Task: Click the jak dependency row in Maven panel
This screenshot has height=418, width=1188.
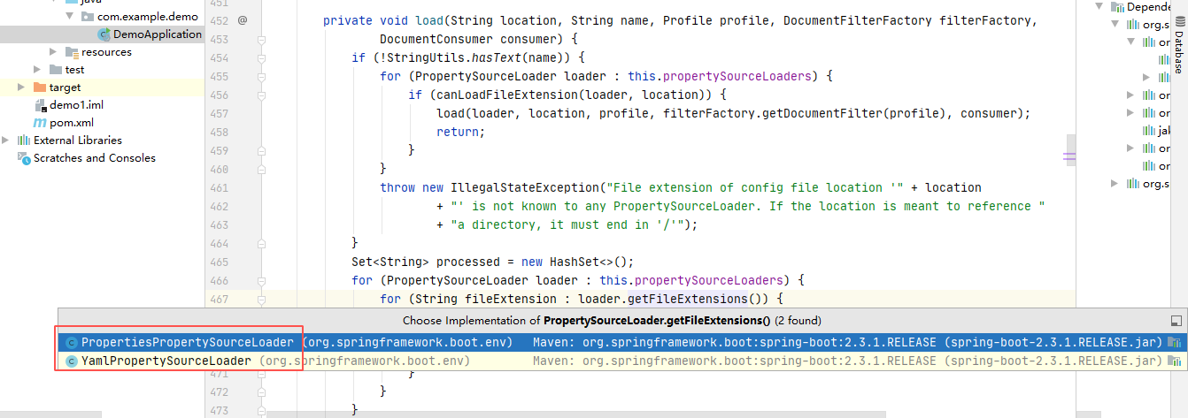Action: point(1156,130)
